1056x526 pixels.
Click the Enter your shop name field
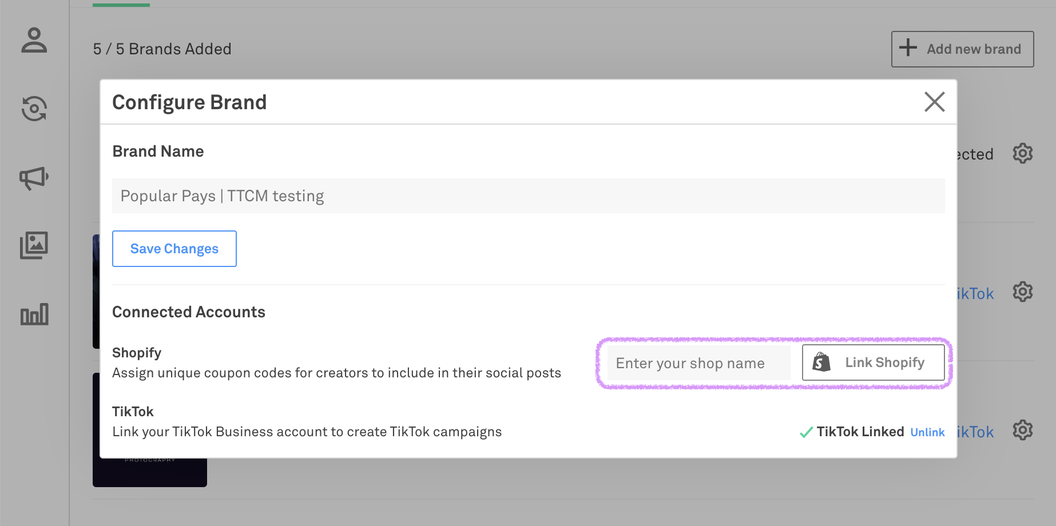[698, 363]
